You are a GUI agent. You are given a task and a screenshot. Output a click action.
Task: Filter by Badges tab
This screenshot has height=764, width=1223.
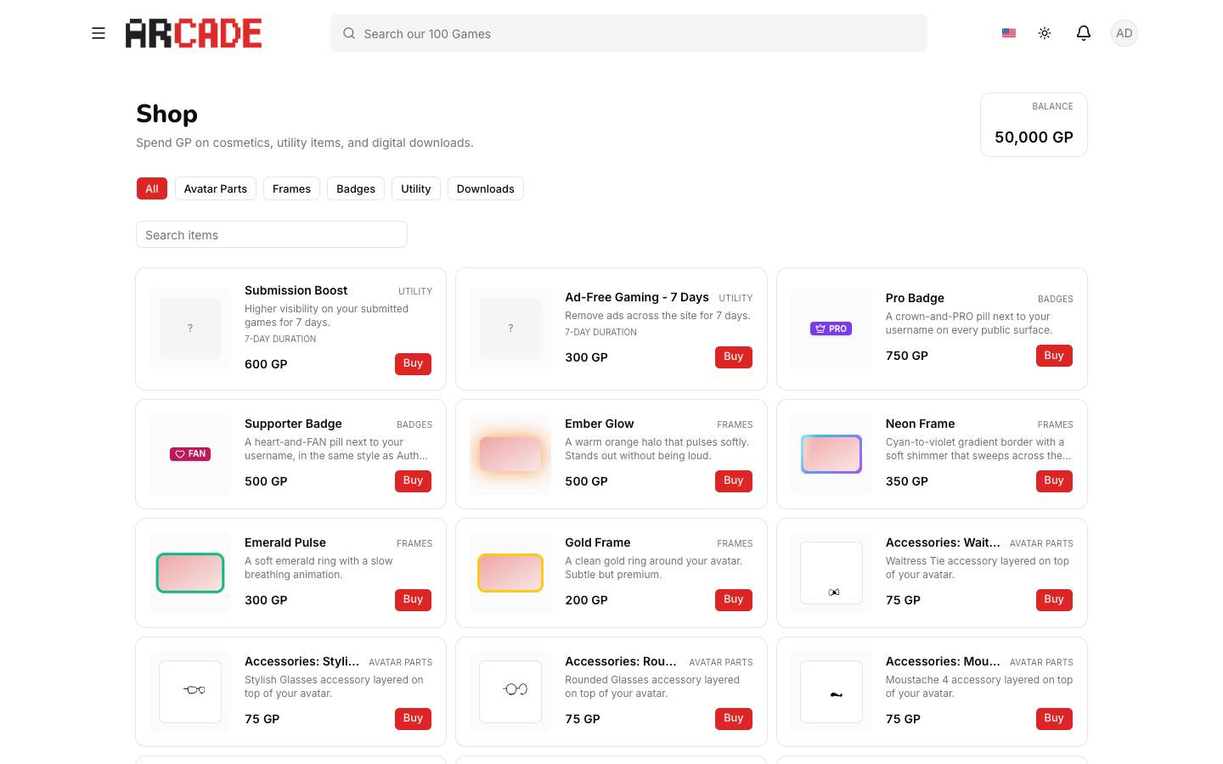[356, 188]
